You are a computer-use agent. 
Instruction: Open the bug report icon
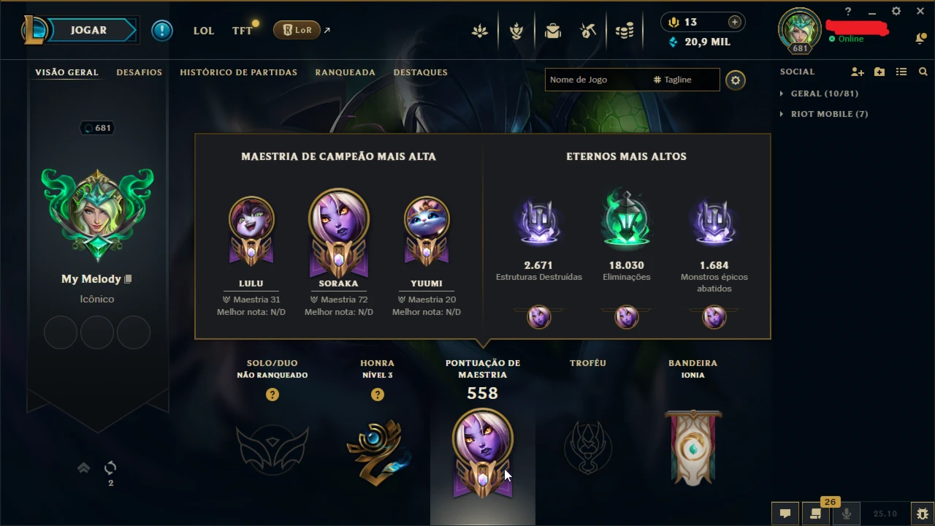[x=922, y=514]
